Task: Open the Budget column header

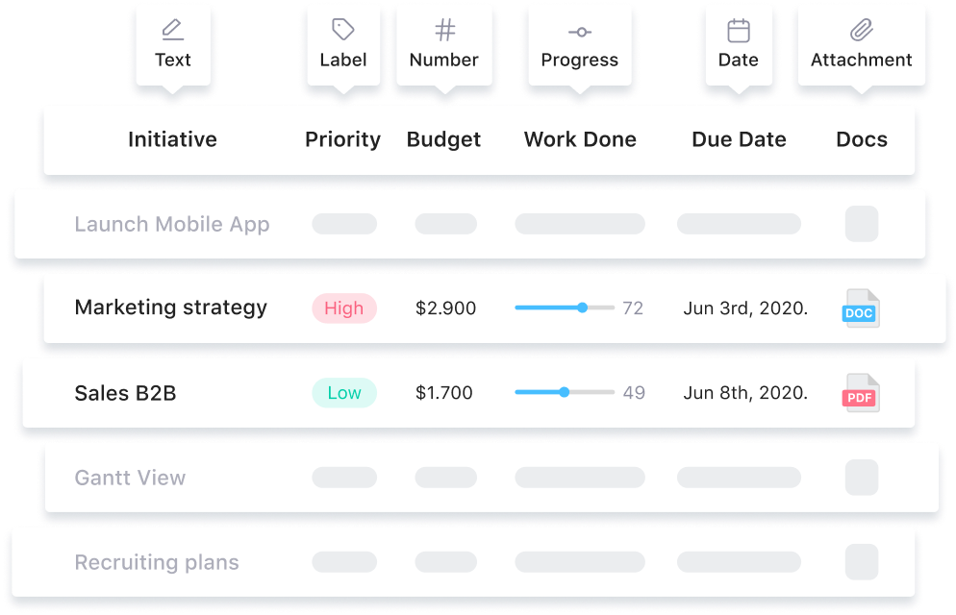Action: tap(443, 139)
